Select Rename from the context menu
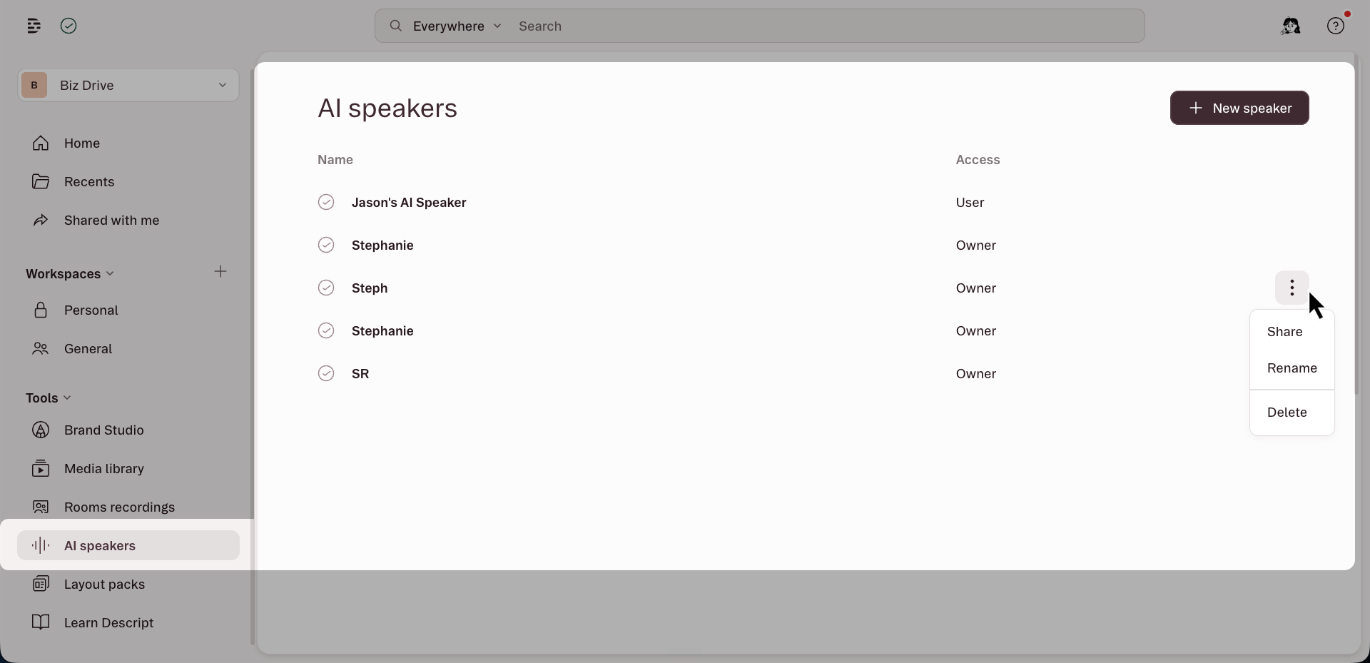This screenshot has height=663, width=1370. (x=1292, y=368)
